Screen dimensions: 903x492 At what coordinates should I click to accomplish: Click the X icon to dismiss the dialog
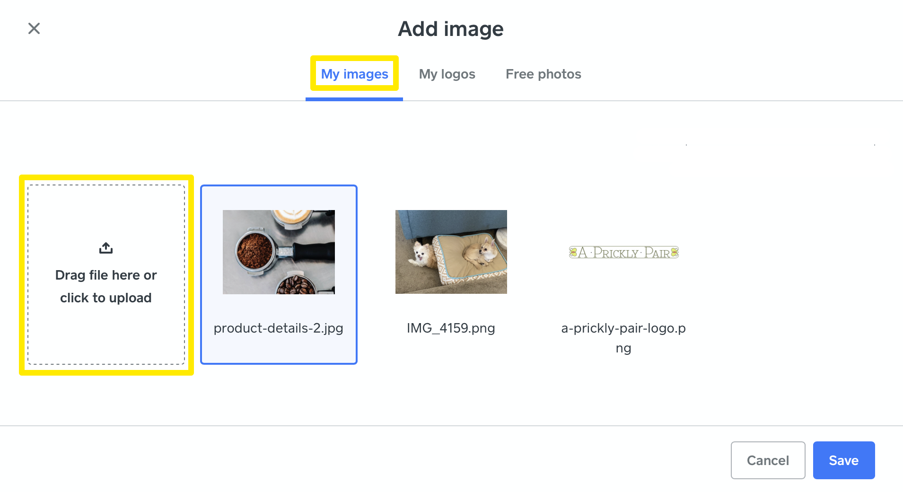34,28
